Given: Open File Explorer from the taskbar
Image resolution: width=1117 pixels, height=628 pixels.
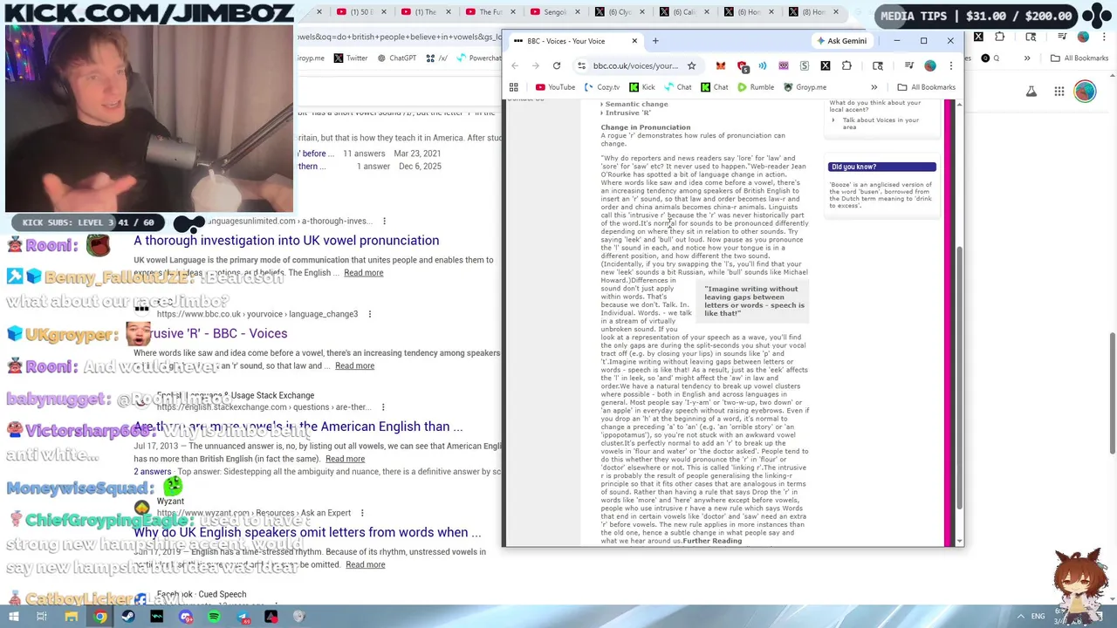Looking at the screenshot, I should 72,617.
